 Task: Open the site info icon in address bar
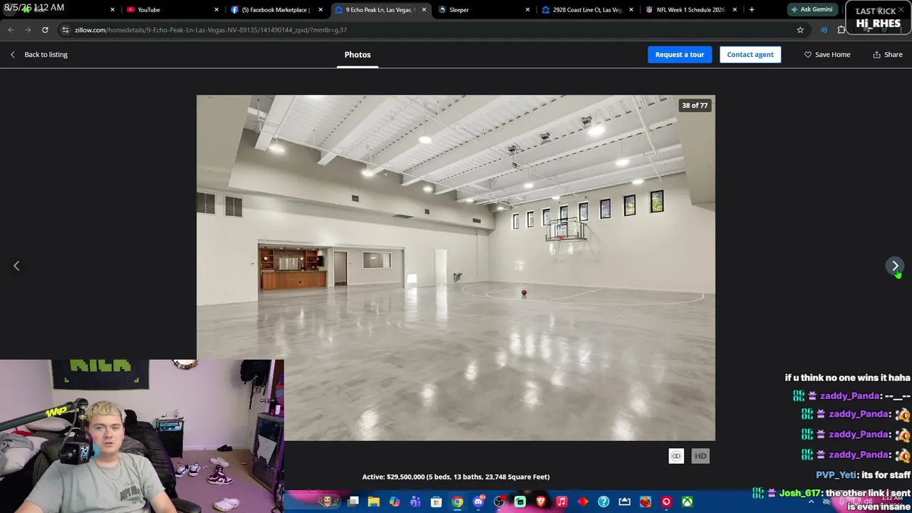click(x=65, y=30)
